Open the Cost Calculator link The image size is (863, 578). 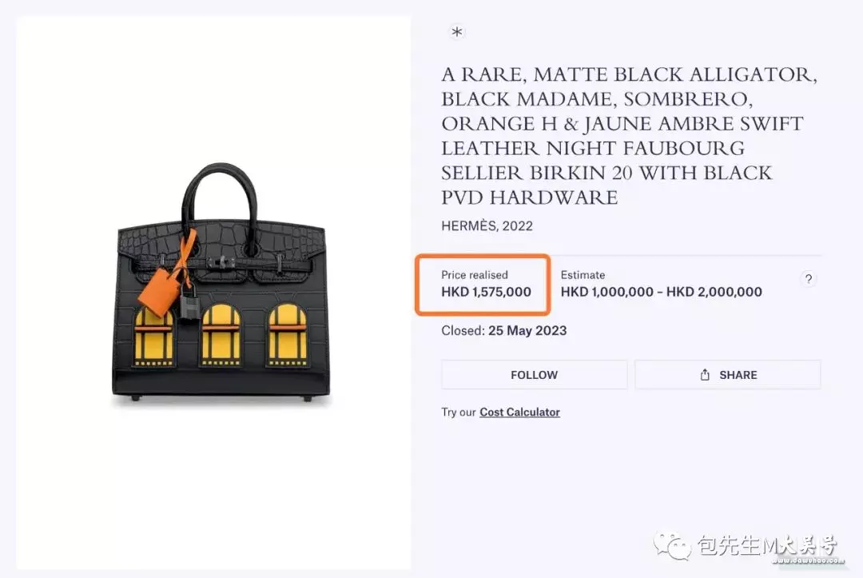coord(519,412)
